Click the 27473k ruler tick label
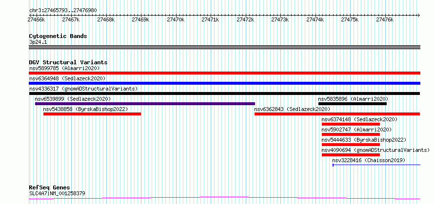Image resolution: width=434 pixels, height=204 pixels. point(280,19)
